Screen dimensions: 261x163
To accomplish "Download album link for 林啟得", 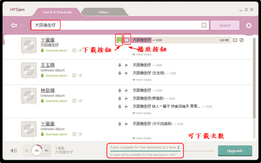I will click(54, 101).
